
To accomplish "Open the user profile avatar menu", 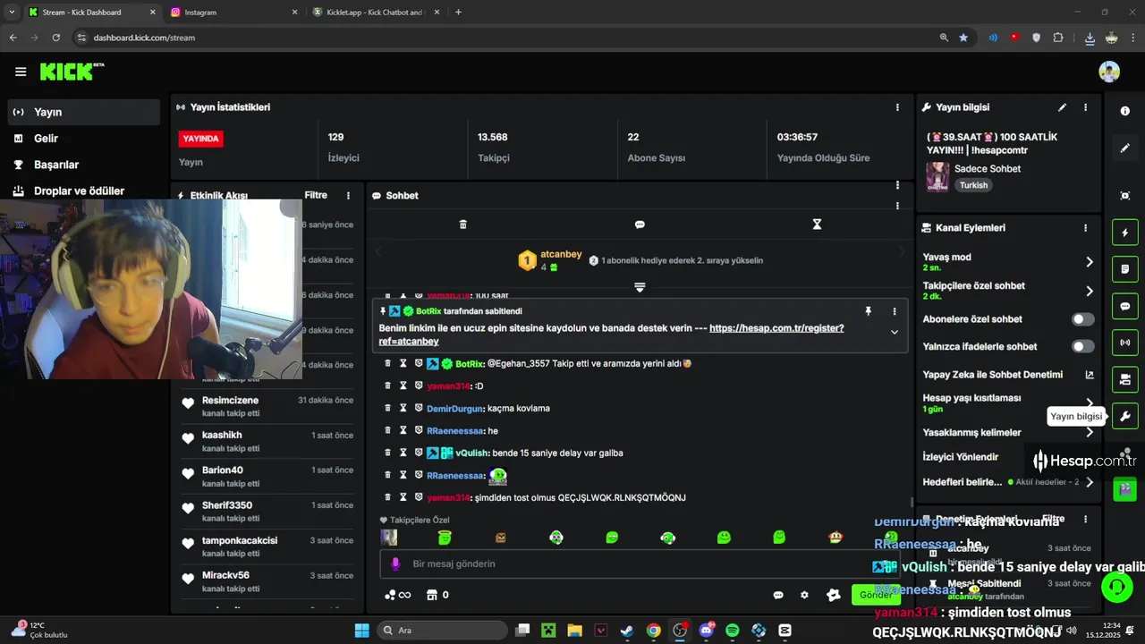I will coord(1109,72).
